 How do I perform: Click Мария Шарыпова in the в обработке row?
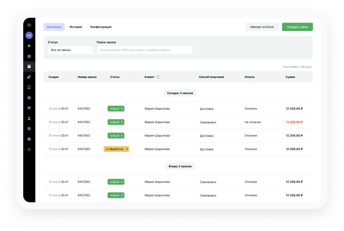coord(157,149)
